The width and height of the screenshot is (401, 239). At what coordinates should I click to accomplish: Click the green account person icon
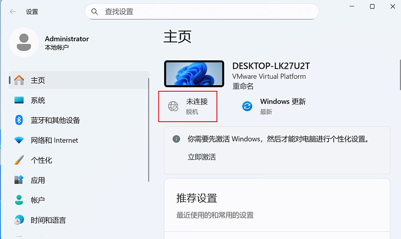19,200
